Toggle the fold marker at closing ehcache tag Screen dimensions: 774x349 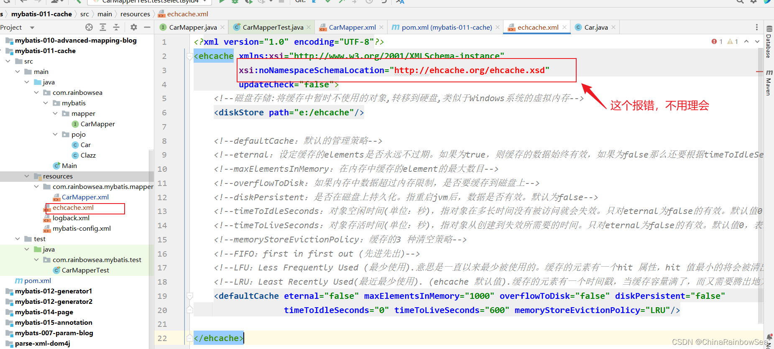[189, 338]
